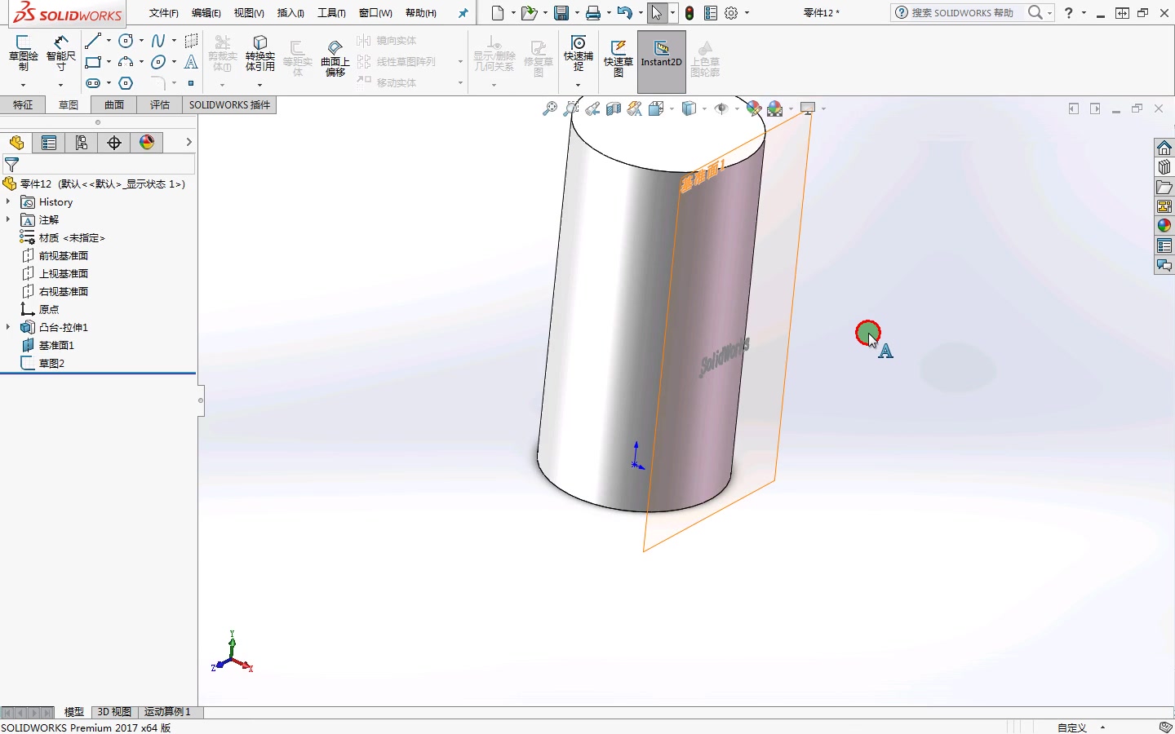Viewport: 1175px width, 734px height.
Task: Click the Rebuild traffic light icon
Action: click(689, 13)
